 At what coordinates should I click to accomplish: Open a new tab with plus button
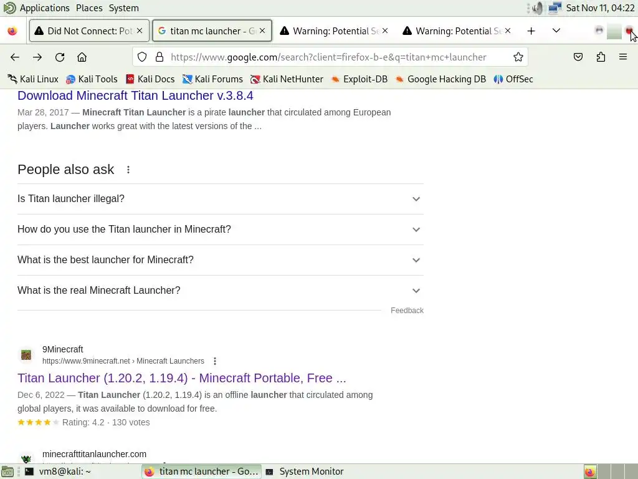tap(531, 31)
